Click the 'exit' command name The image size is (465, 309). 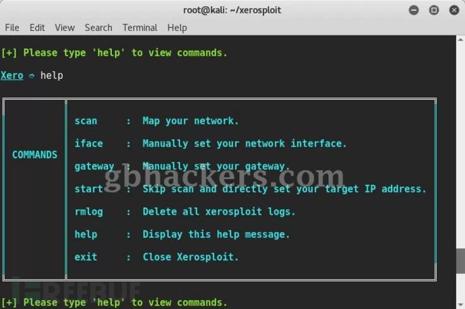coord(86,257)
